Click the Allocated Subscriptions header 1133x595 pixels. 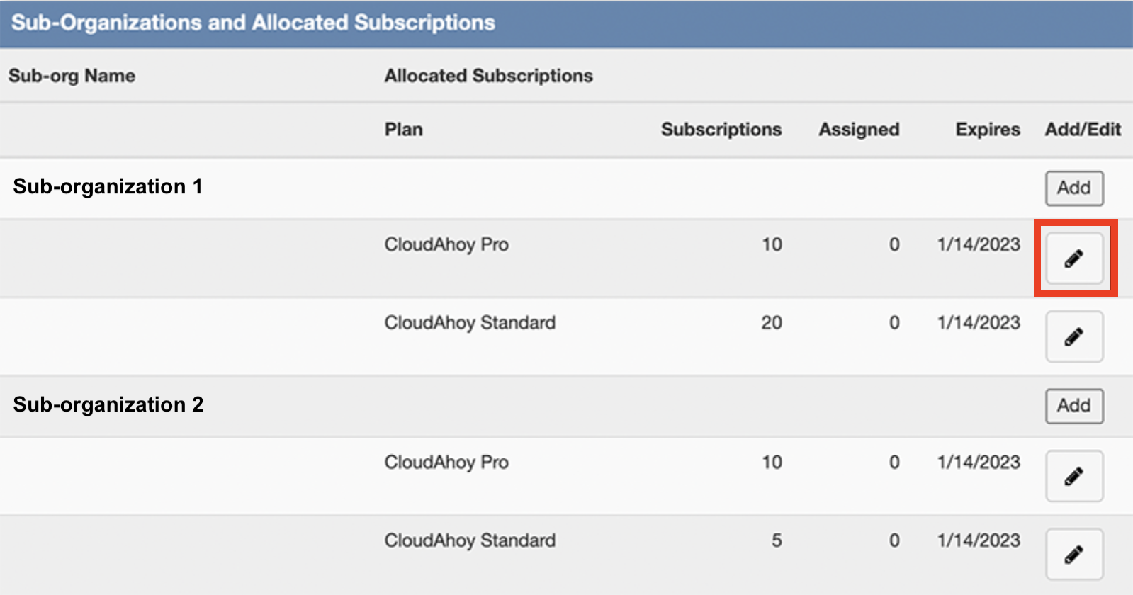coord(488,76)
